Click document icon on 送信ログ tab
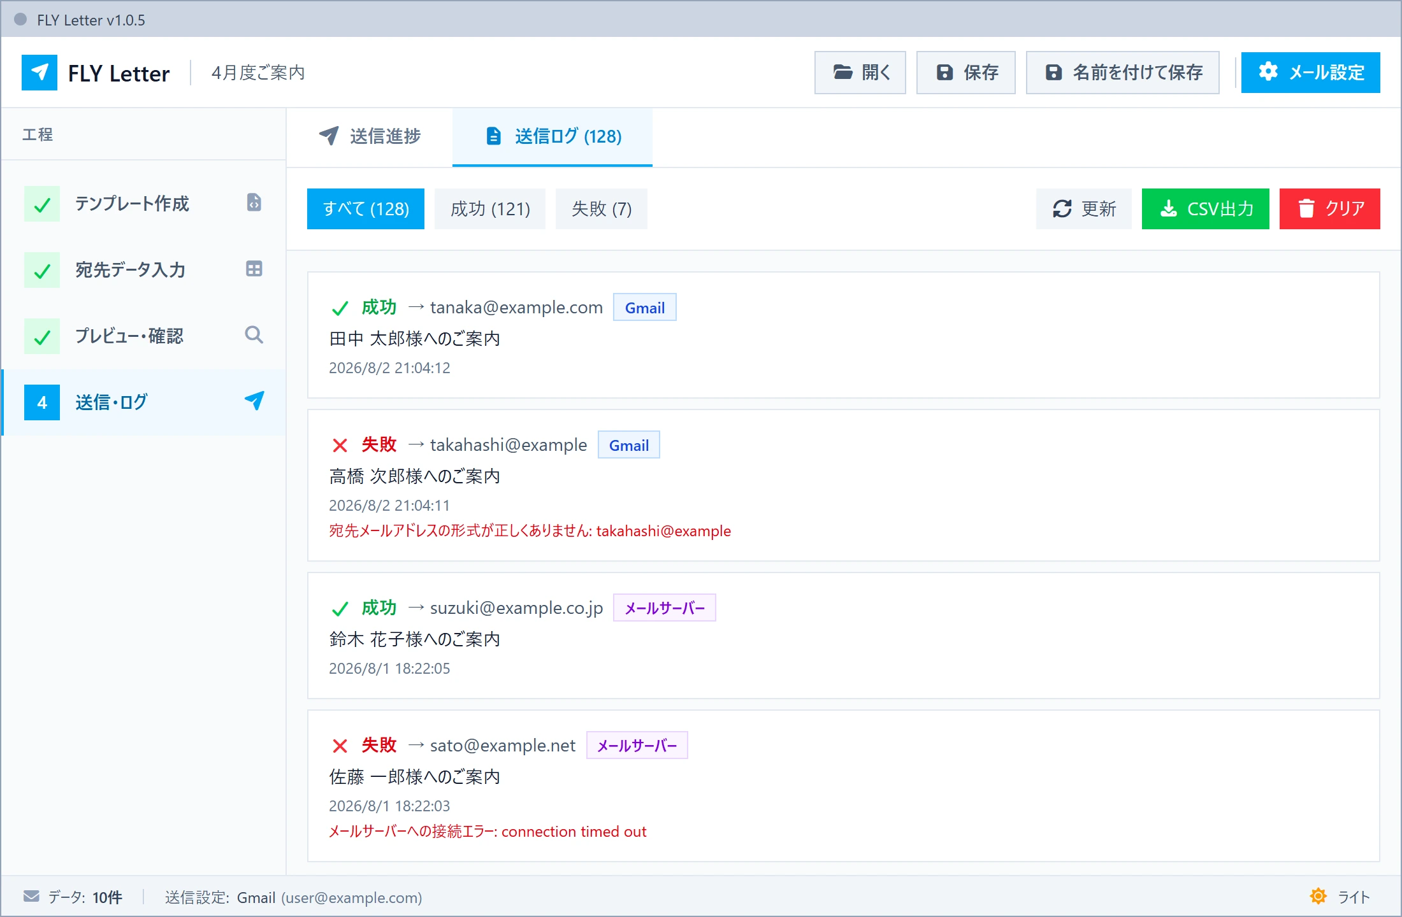Image resolution: width=1402 pixels, height=917 pixels. point(493,136)
